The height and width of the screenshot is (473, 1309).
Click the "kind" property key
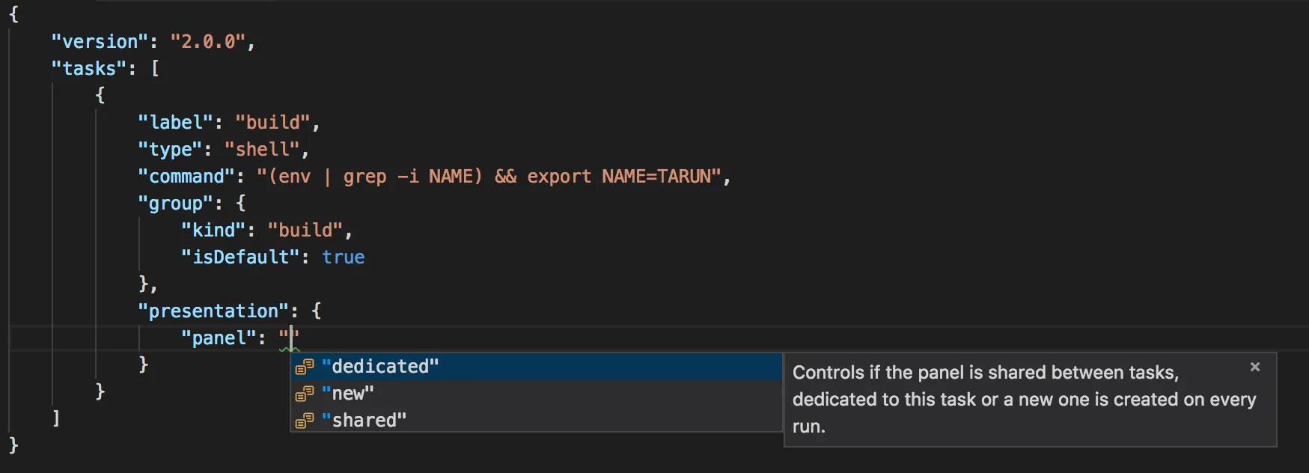[x=213, y=231]
